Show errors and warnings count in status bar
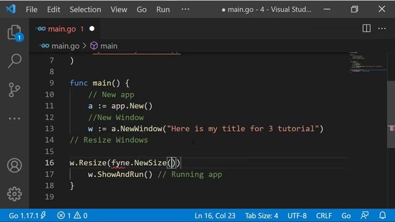 pyautogui.click(x=72, y=215)
